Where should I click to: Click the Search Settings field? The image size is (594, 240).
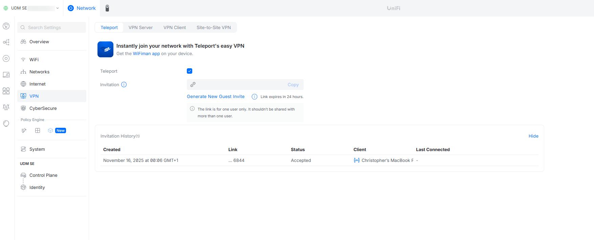[x=52, y=27]
